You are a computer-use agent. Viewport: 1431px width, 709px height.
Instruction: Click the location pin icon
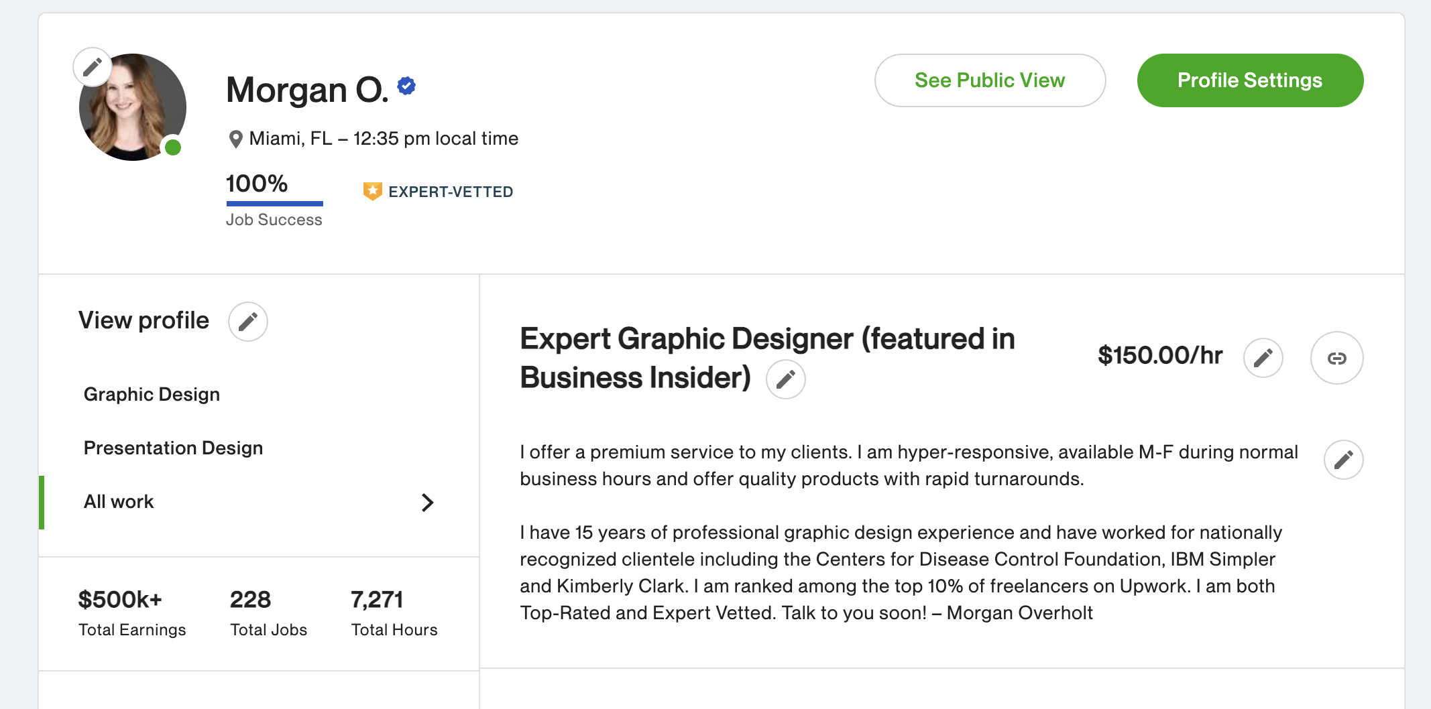tap(235, 139)
